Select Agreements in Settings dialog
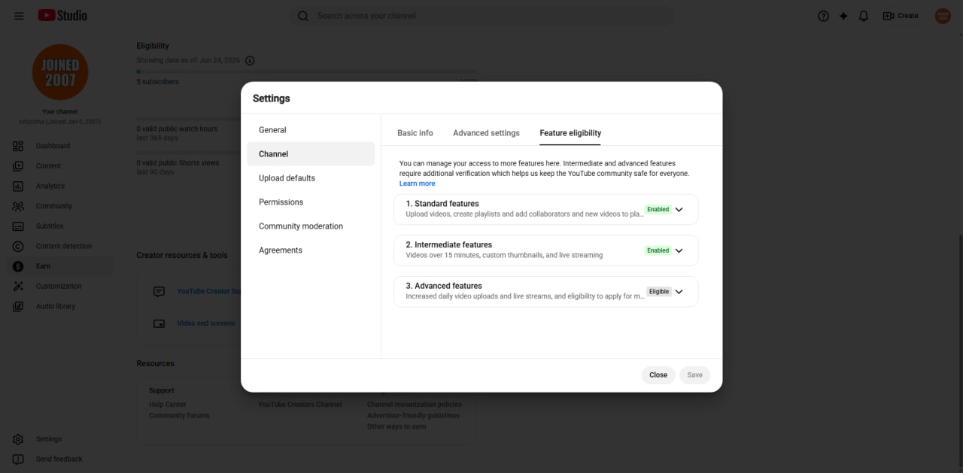The image size is (963, 473). (x=311, y=250)
